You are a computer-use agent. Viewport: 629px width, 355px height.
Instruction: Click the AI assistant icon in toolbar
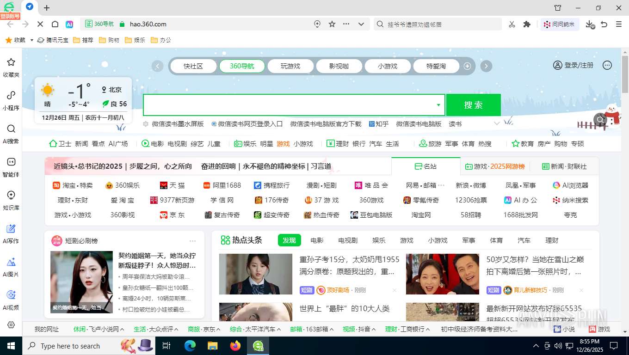coord(69,24)
